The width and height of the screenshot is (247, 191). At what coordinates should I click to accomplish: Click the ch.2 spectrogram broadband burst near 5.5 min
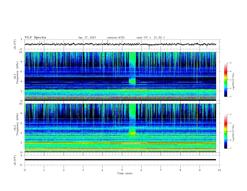pyautogui.click(x=132, y=120)
